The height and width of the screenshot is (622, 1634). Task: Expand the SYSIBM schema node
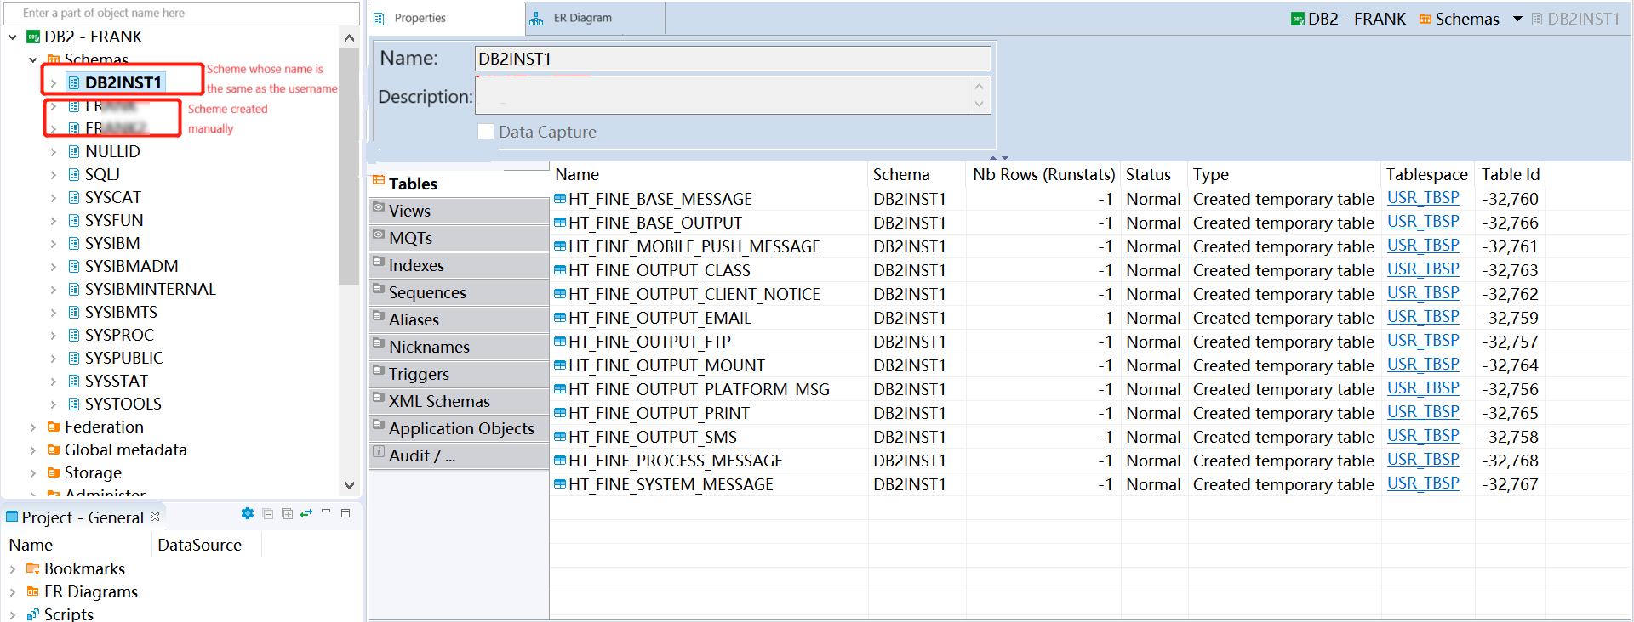point(54,244)
